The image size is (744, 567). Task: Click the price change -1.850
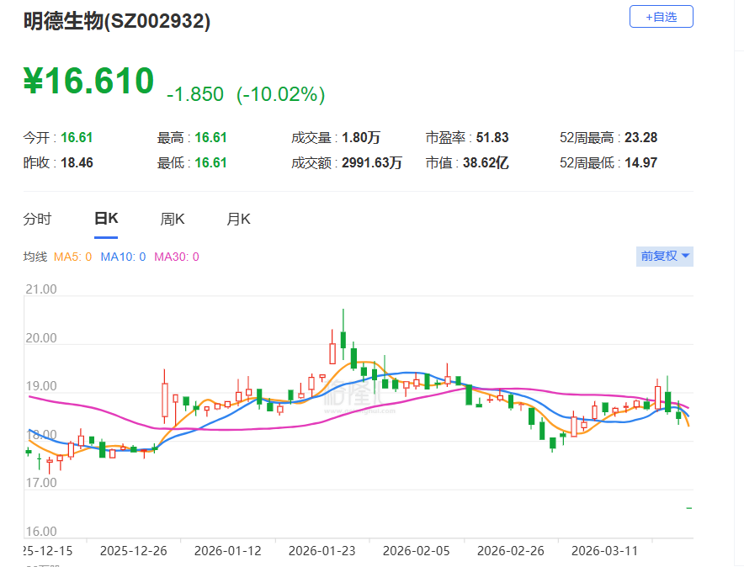click(x=195, y=94)
